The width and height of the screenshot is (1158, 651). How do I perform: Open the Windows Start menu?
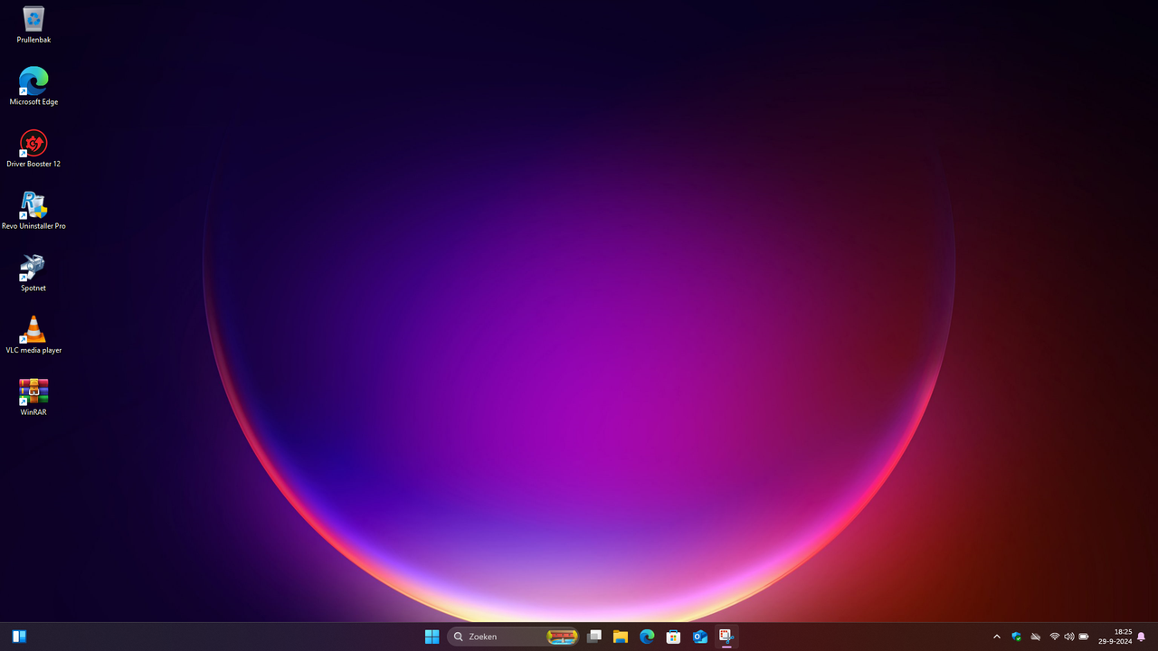[432, 637]
